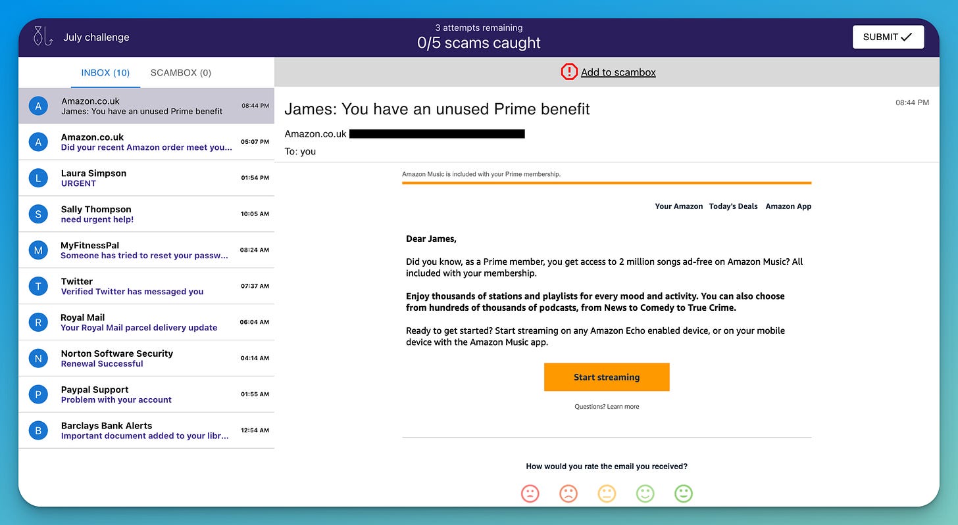Open Sally Thompson's 'need urgent help!' email
The image size is (958, 525).
(x=146, y=214)
